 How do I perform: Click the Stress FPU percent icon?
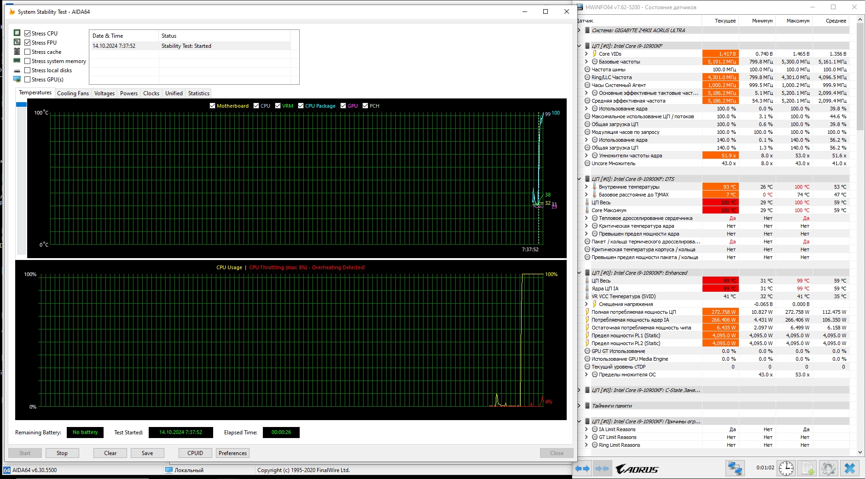click(x=17, y=42)
